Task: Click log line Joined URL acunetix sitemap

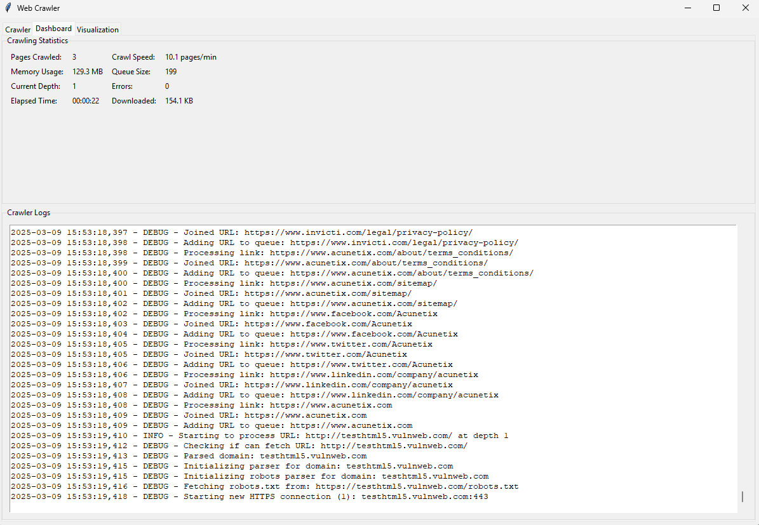Action: (x=211, y=293)
